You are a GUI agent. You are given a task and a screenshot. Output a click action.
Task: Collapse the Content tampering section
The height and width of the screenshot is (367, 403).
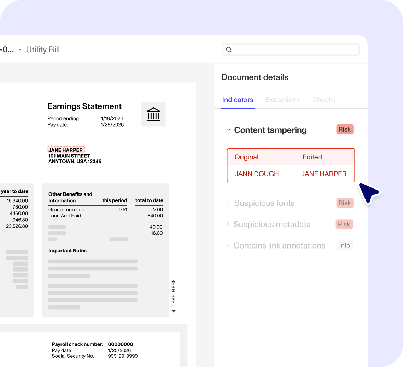228,130
